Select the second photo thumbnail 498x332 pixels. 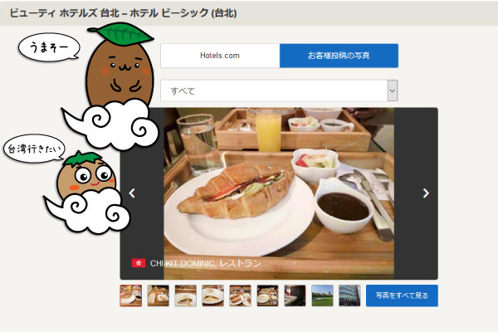[158, 295]
